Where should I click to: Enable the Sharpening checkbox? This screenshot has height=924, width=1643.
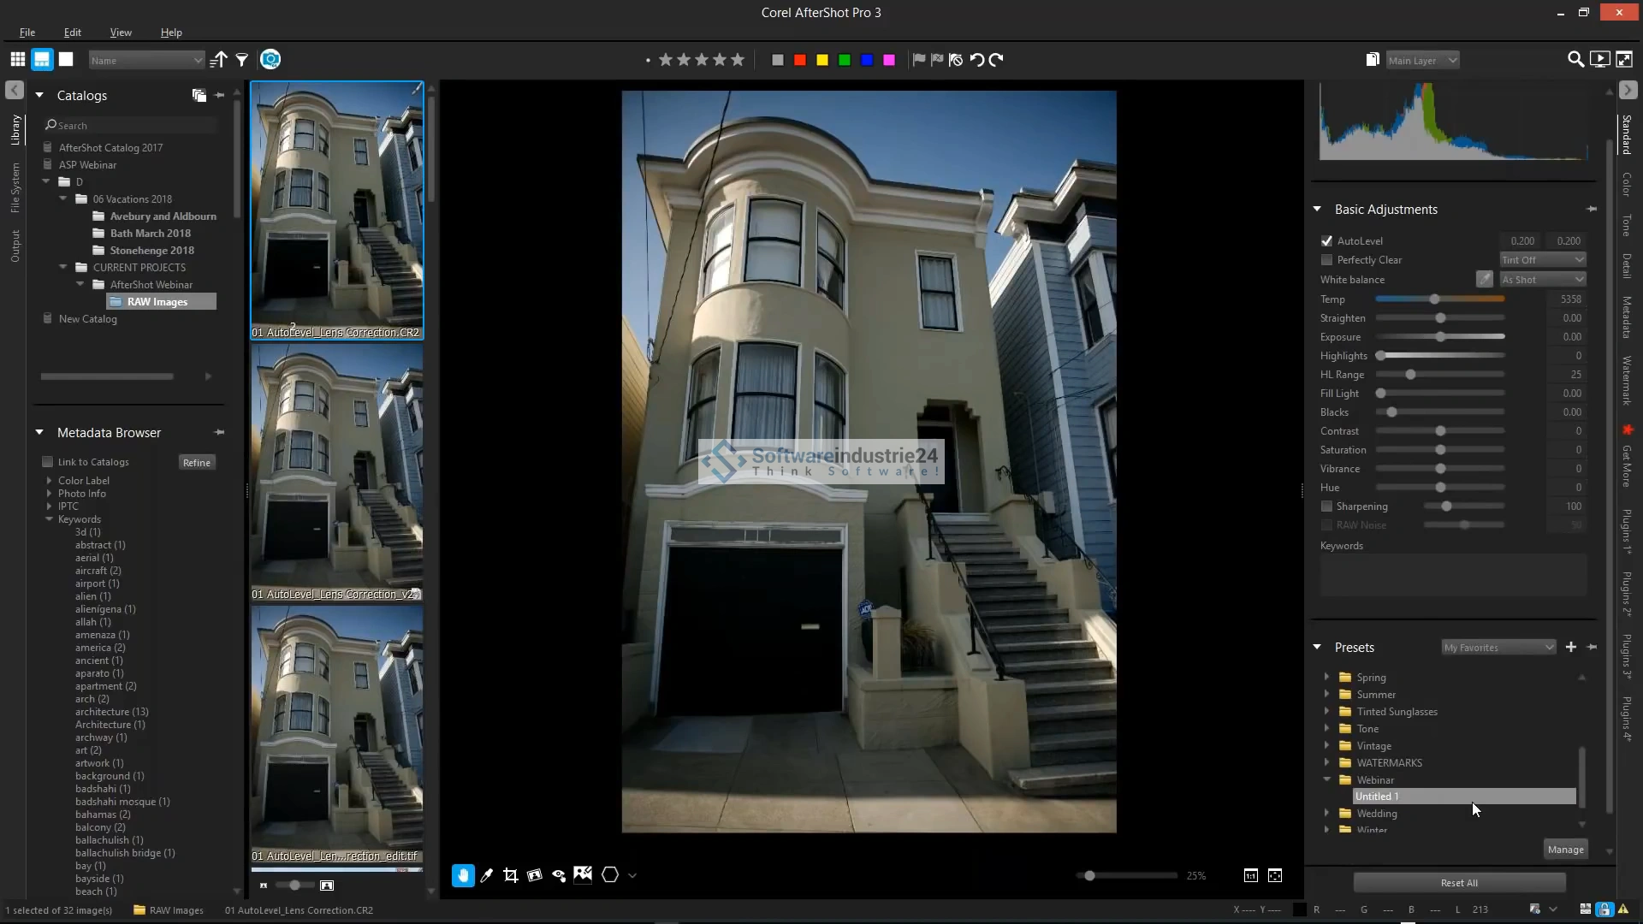tap(1326, 506)
